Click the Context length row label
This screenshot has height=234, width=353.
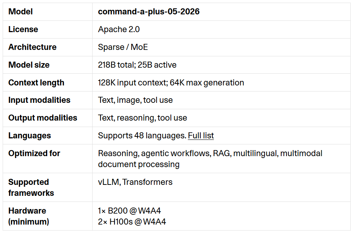36,83
